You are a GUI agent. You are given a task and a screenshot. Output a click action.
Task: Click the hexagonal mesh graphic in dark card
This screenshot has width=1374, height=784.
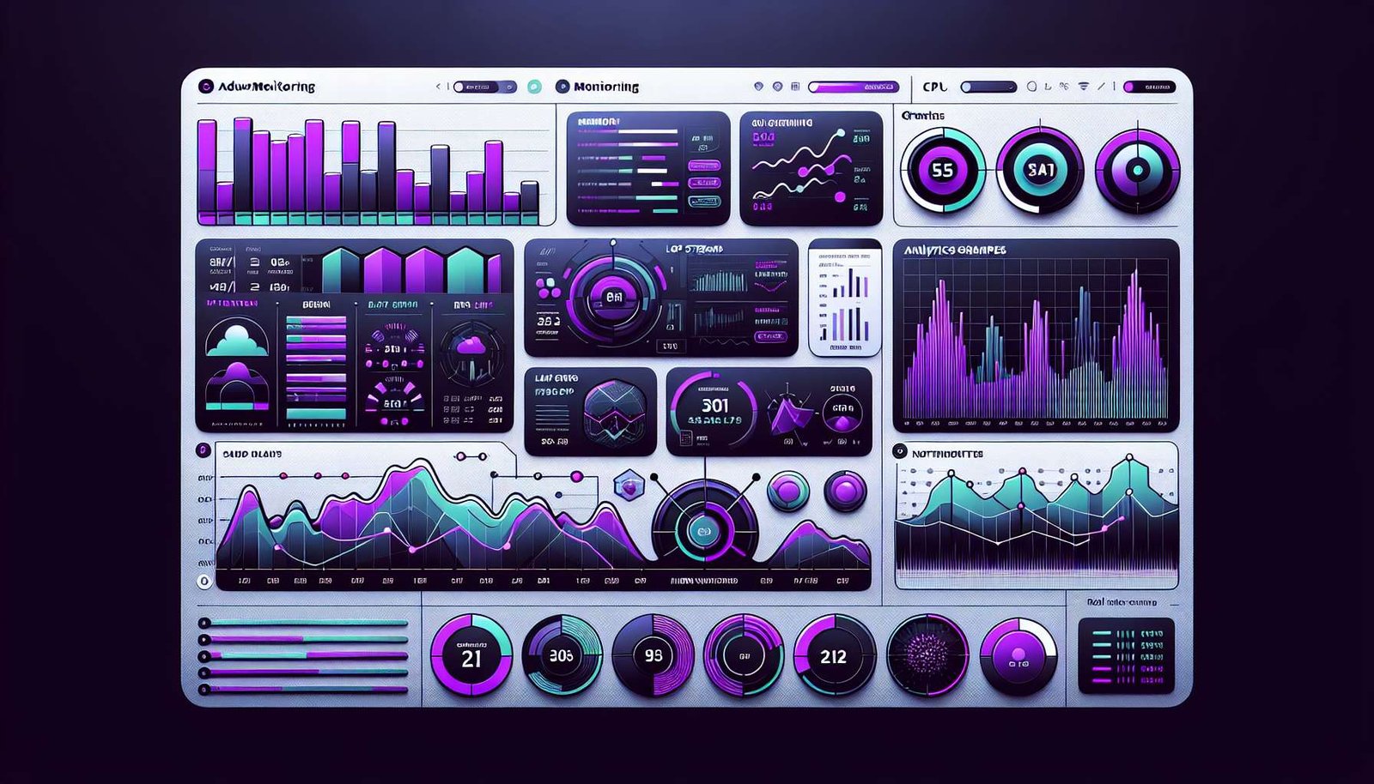[x=614, y=412]
